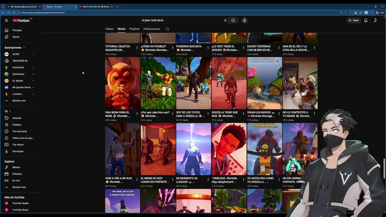
Task: Open options menu for UNA NENA PARA EL NENE
Action: point(137,114)
